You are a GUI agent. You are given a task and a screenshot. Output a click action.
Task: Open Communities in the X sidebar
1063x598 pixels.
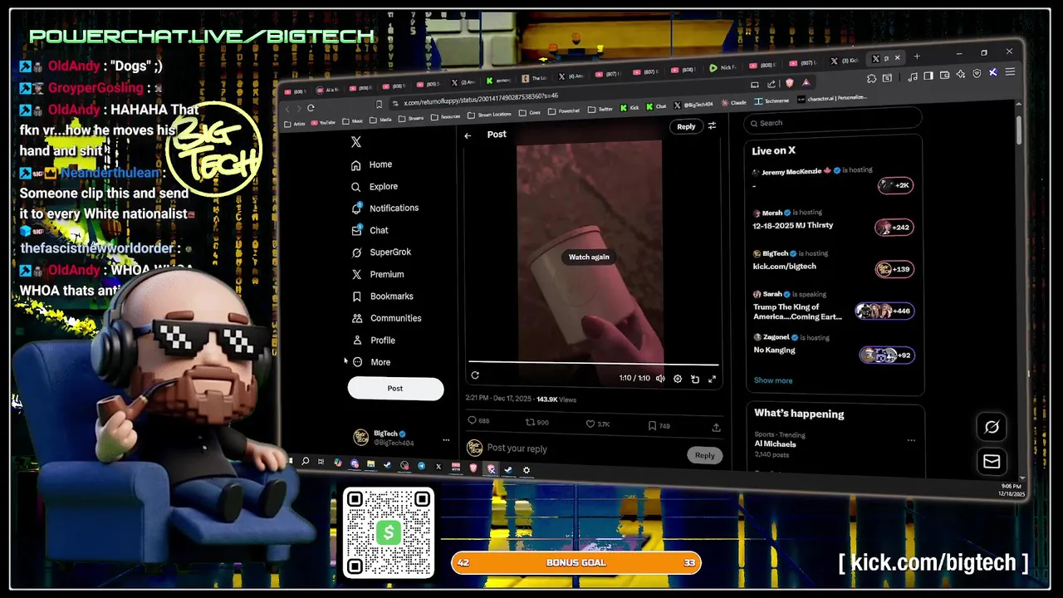(x=386, y=318)
